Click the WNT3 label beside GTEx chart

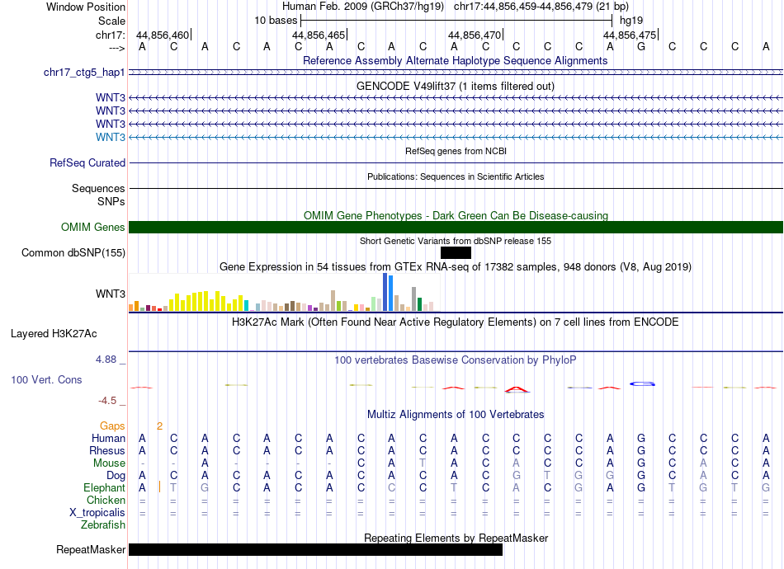pos(111,294)
